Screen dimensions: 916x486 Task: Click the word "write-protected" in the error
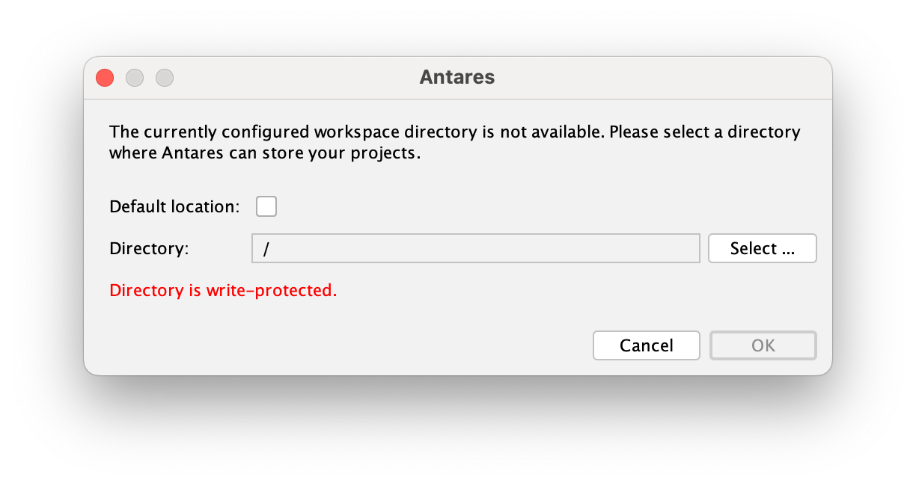click(x=272, y=290)
